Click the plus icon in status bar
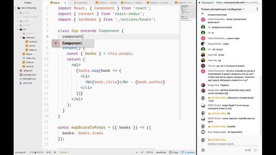This screenshot has width=276, height=155. [55, 152]
